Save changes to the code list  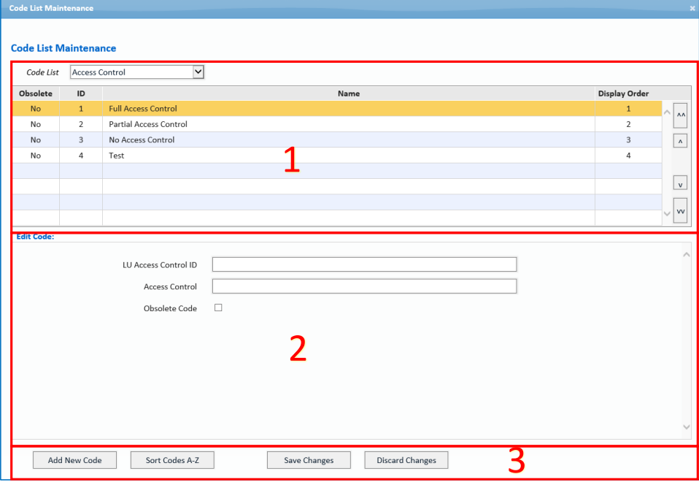(309, 460)
